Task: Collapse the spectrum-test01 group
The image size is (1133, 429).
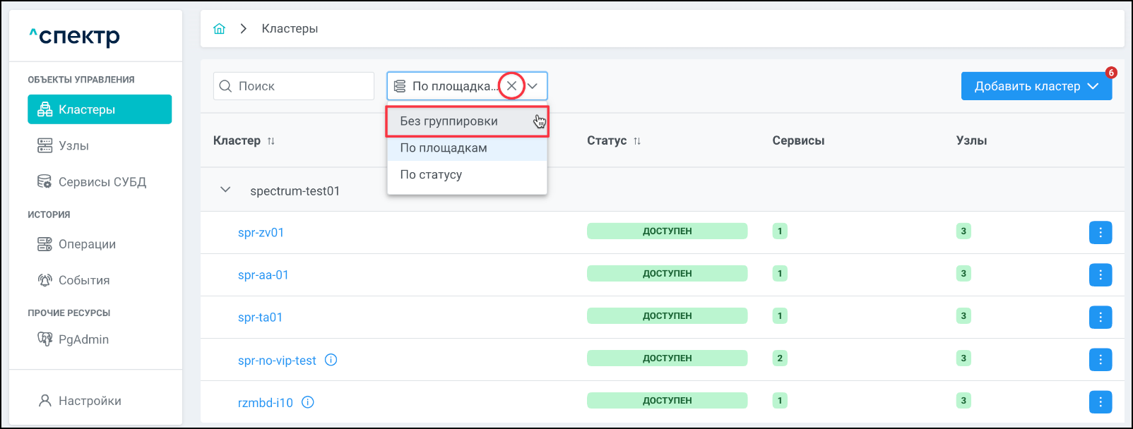Action: (225, 190)
